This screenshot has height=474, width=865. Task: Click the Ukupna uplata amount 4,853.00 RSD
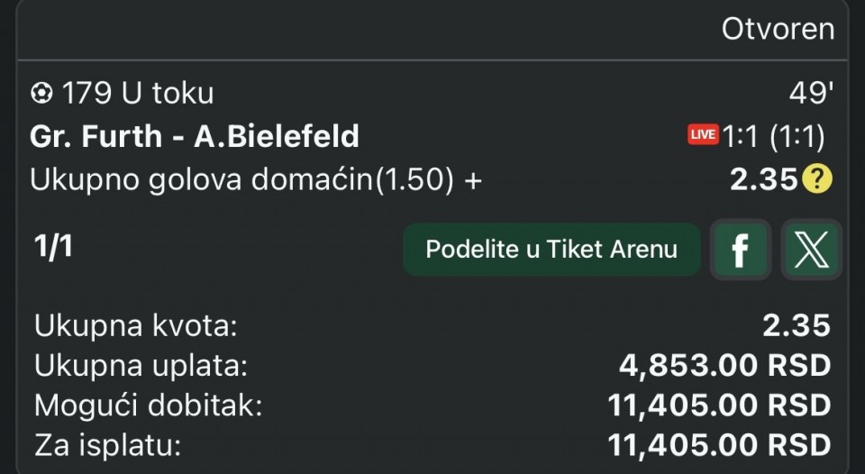pyautogui.click(x=724, y=366)
